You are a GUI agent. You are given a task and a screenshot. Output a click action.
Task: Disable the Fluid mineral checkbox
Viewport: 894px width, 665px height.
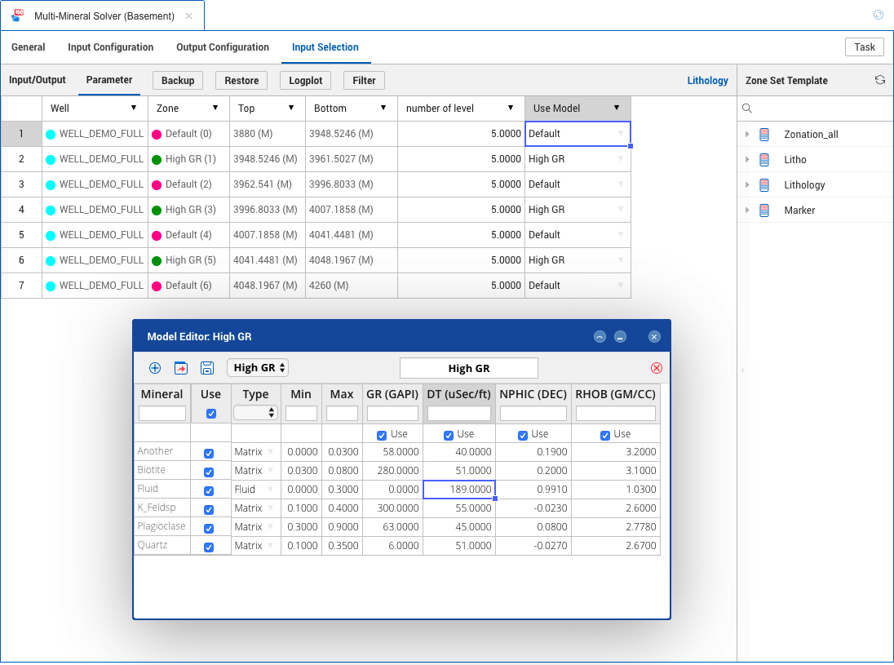pos(209,491)
